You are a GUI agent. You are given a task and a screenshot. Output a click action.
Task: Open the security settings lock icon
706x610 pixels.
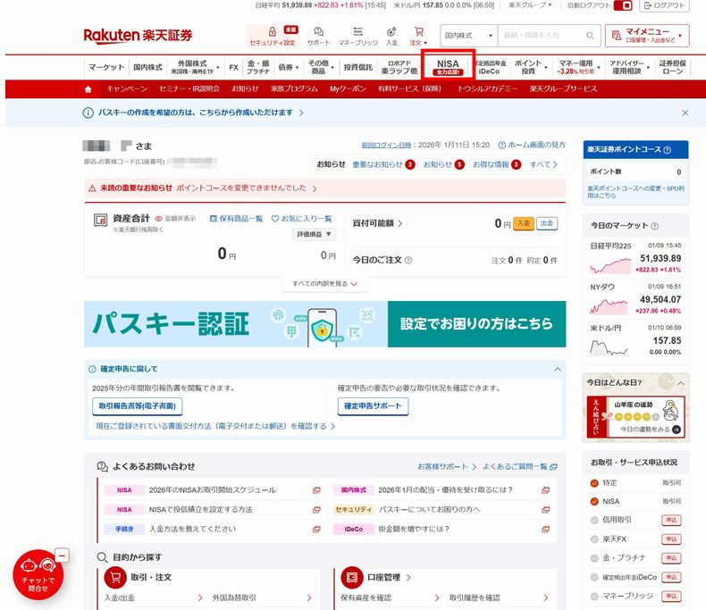[271, 32]
